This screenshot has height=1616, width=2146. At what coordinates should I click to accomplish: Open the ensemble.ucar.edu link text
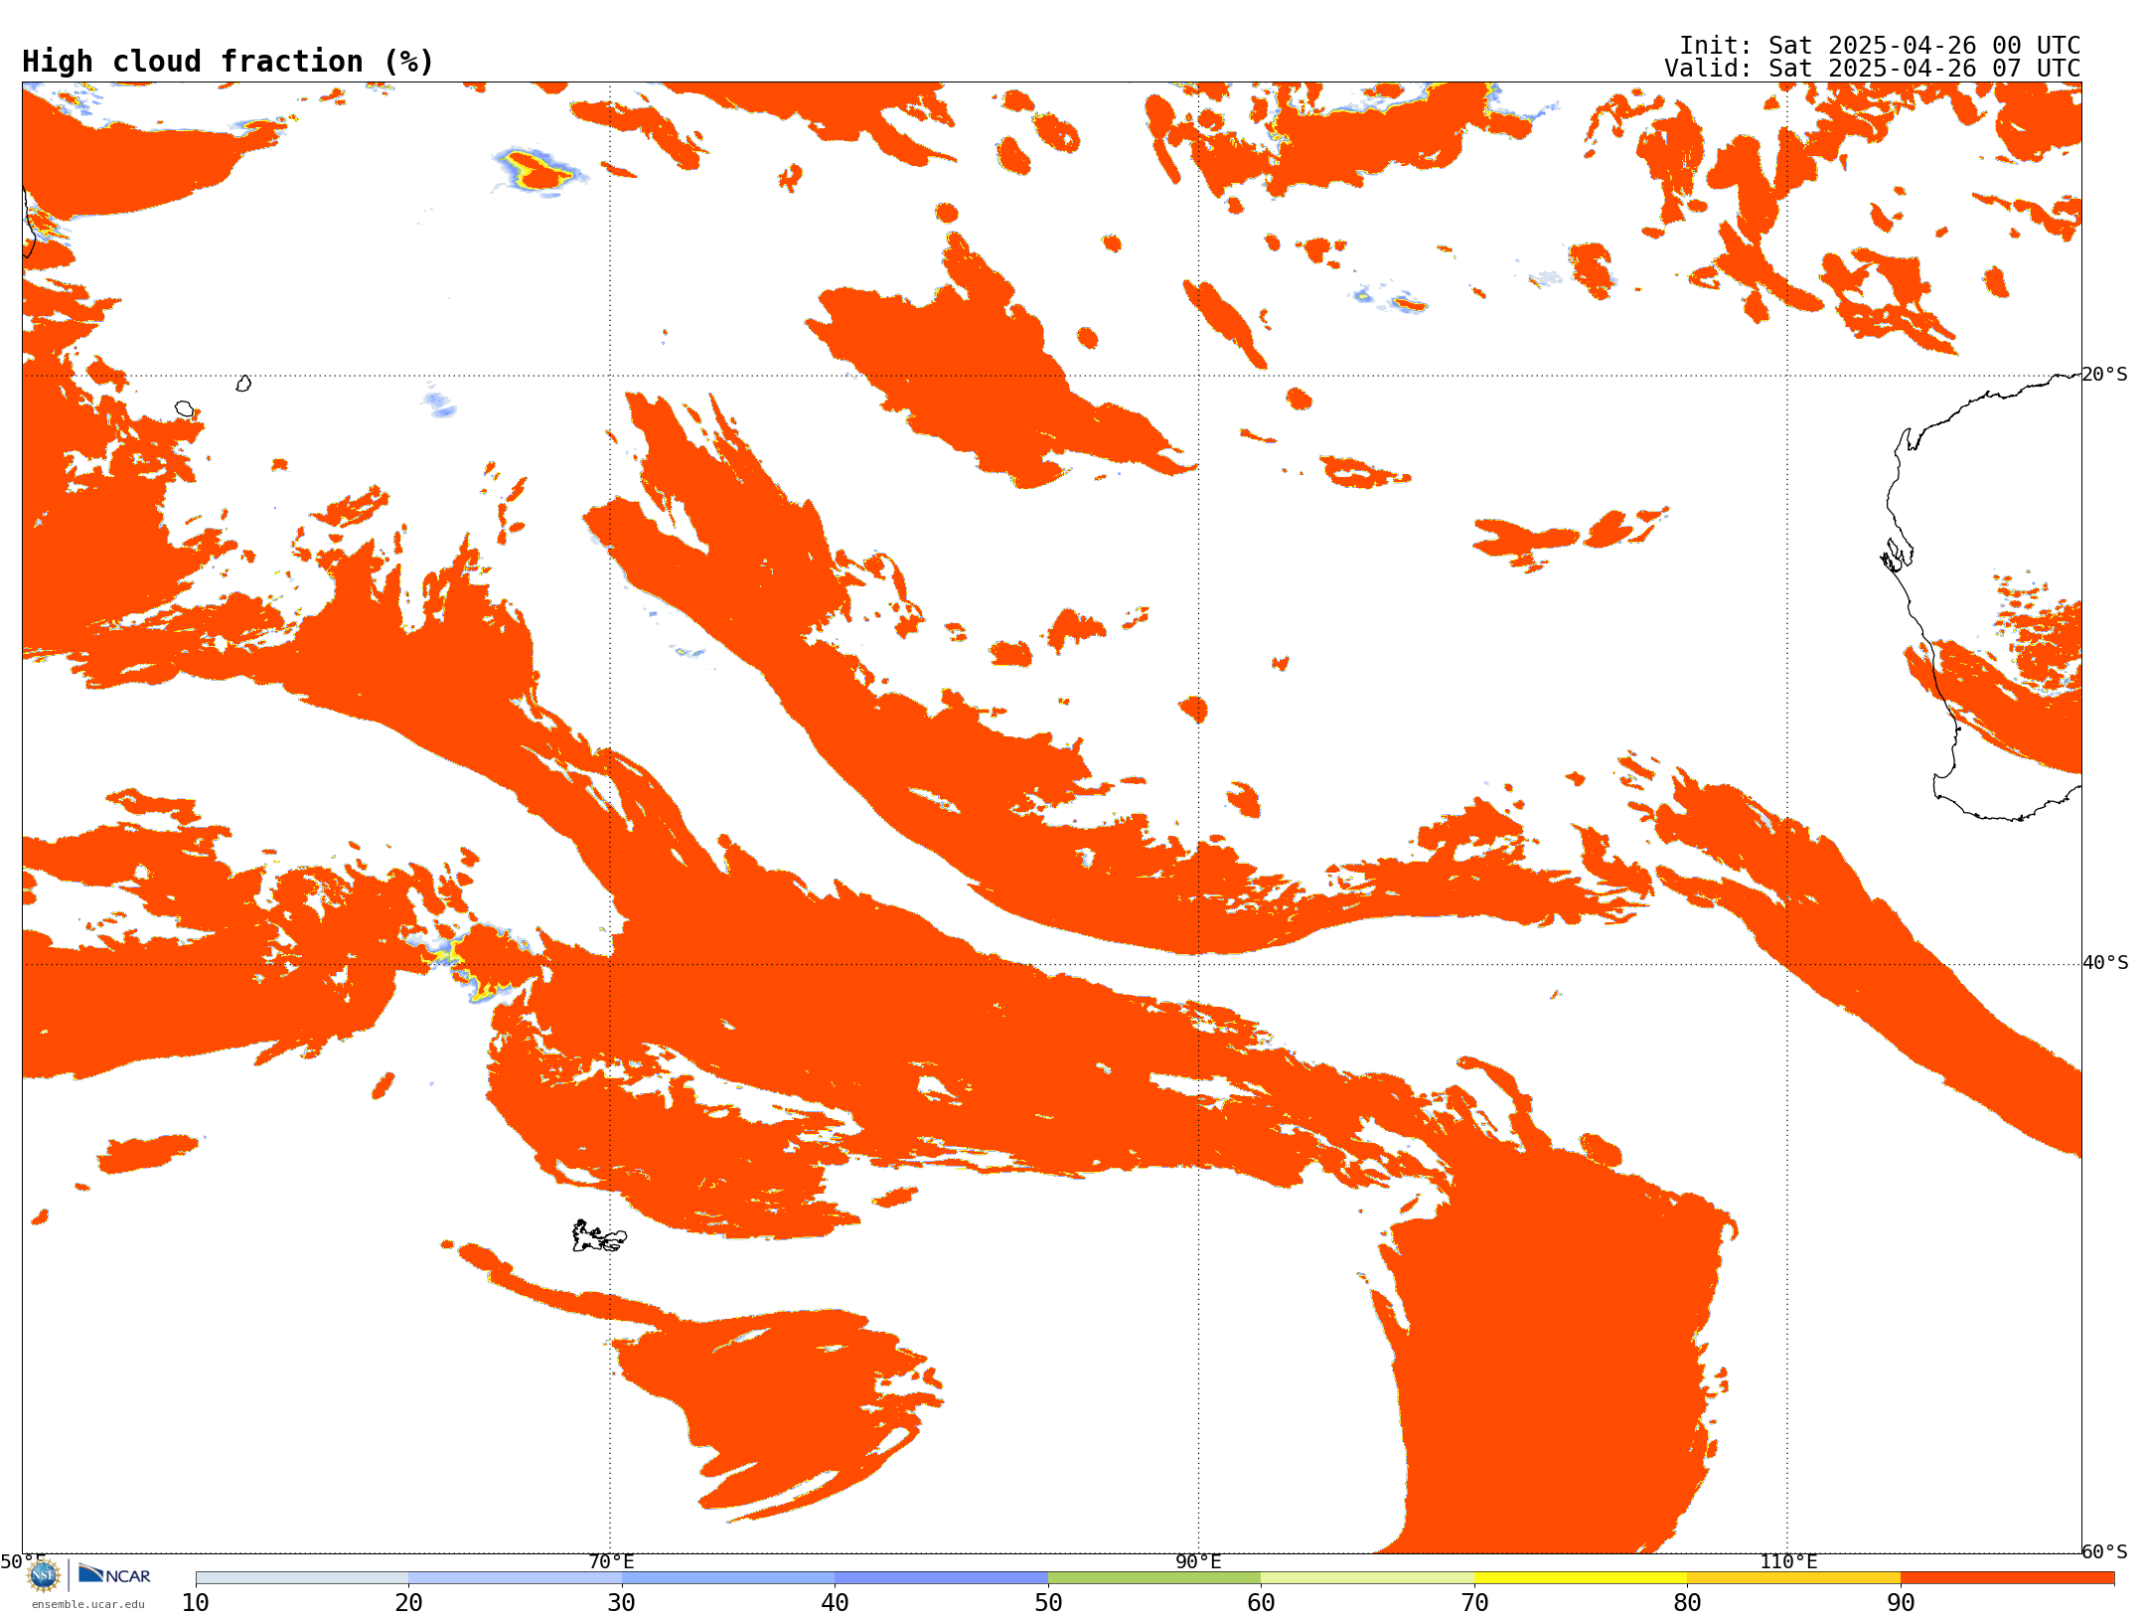click(x=87, y=1604)
